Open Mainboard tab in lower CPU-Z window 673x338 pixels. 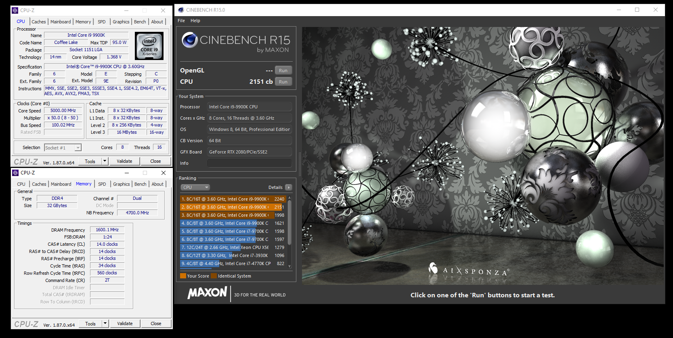61,184
